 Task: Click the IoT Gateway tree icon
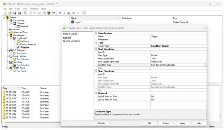(11, 50)
